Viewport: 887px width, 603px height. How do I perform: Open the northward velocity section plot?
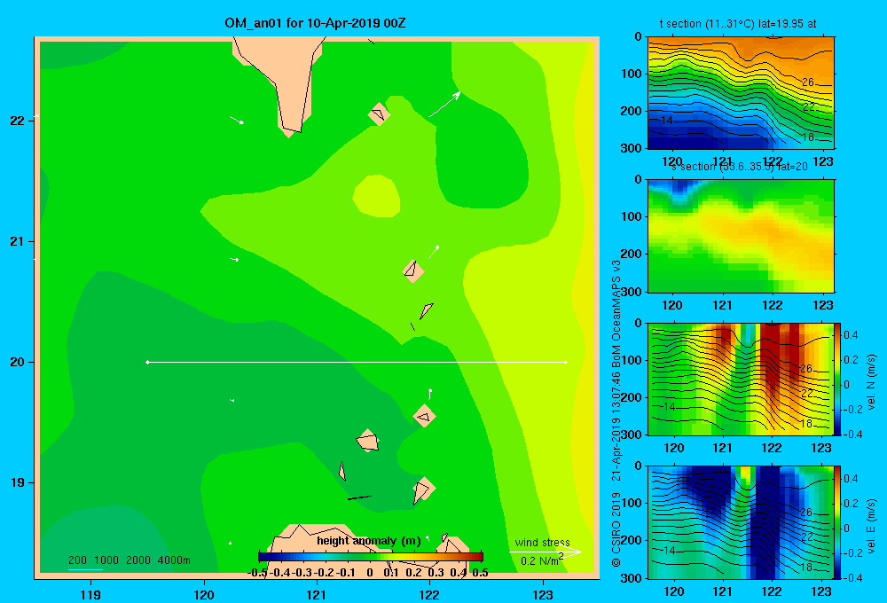[741, 379]
